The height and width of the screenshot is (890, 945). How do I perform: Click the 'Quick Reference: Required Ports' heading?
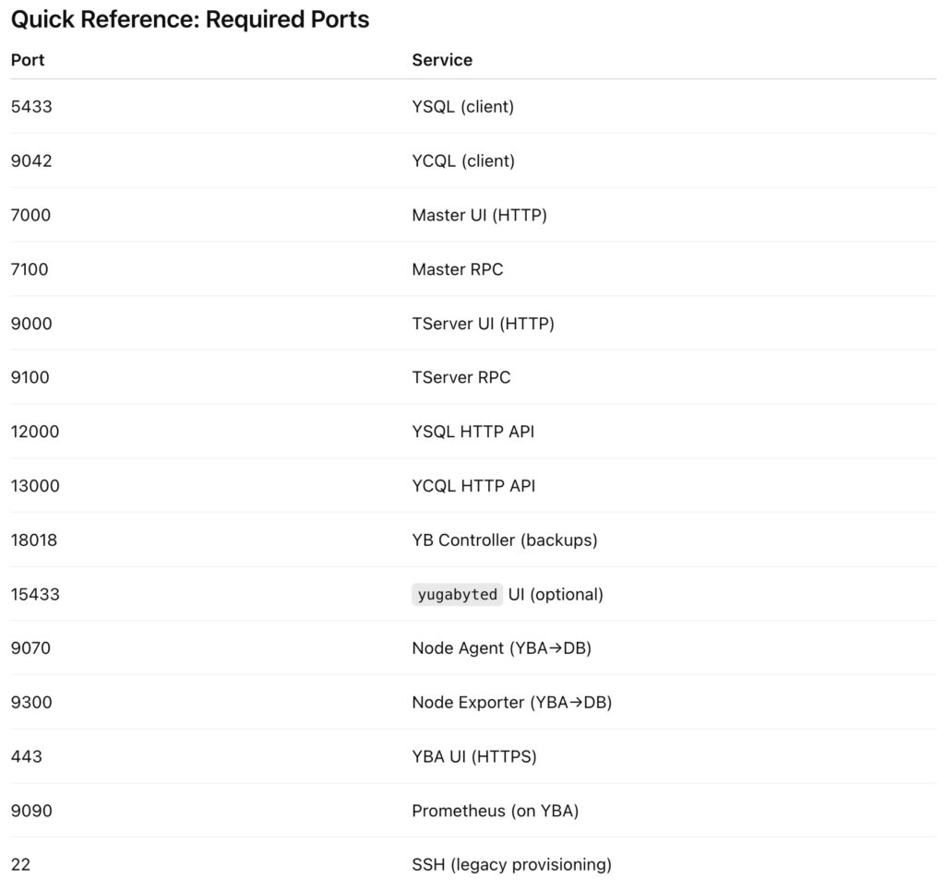190,19
